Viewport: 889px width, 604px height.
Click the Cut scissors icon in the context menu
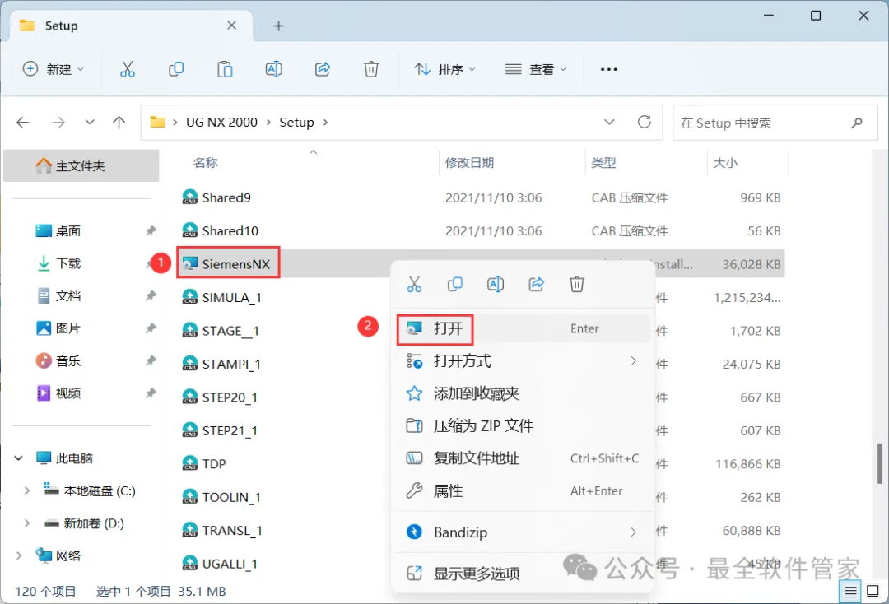(x=414, y=284)
